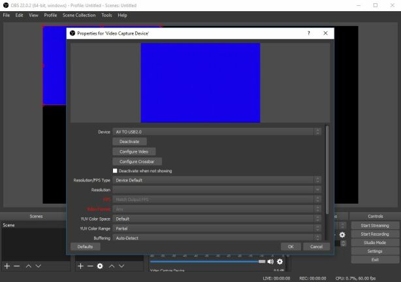Open mixer gear for Video Capture Device

click(x=280, y=262)
